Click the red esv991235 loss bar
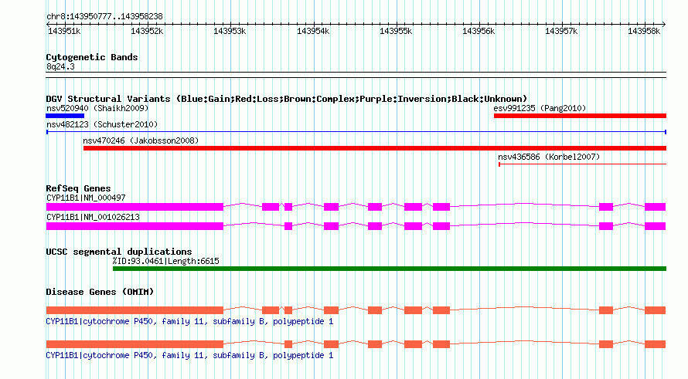688x379 pixels. (x=580, y=116)
